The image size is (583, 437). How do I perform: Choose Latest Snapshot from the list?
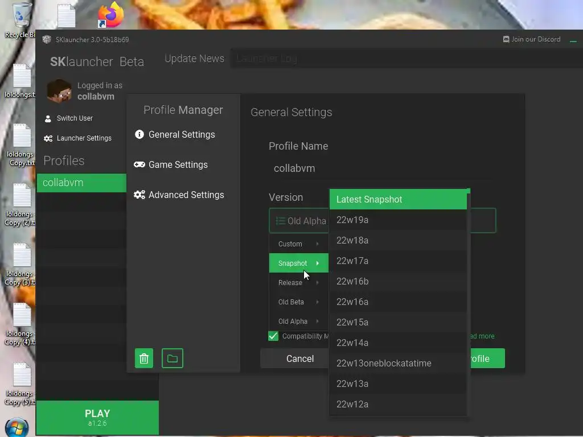point(398,199)
